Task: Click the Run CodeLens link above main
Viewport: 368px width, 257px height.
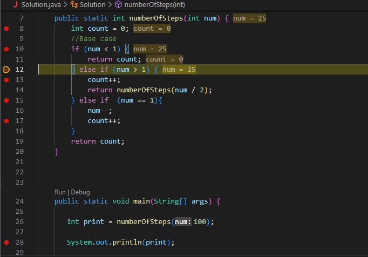Action: [60, 192]
